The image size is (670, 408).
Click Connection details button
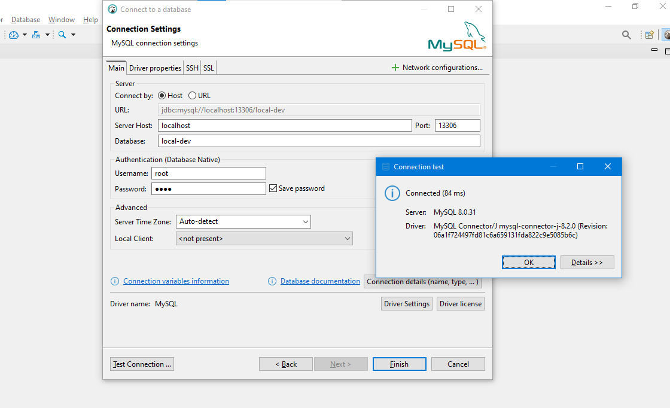pos(422,282)
